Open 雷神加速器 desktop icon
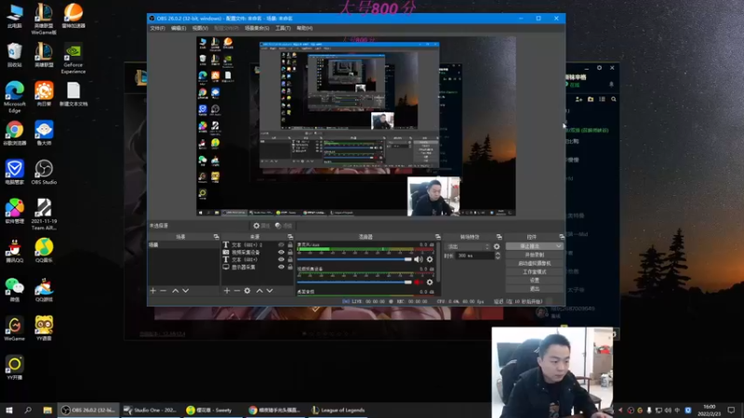The image size is (744, 418). point(73,16)
